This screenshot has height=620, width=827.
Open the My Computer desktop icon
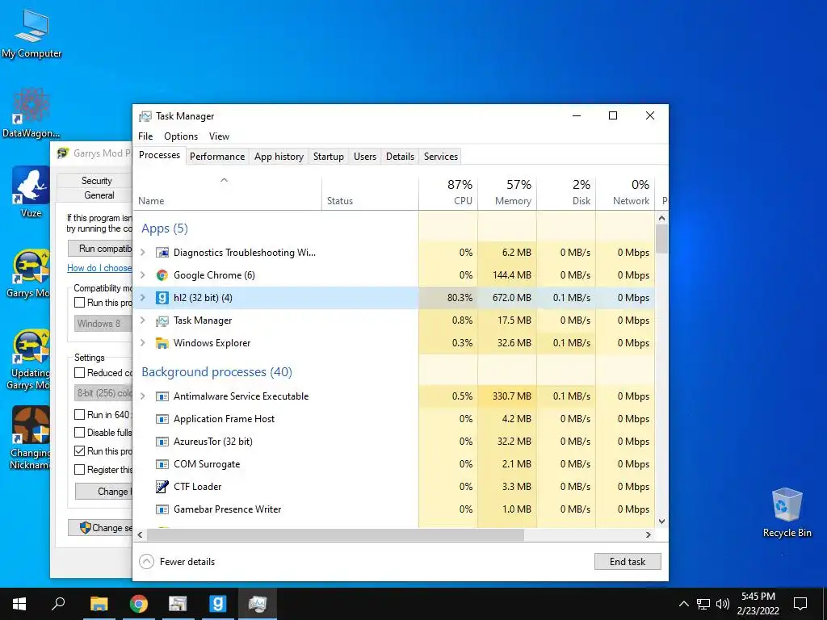click(31, 34)
